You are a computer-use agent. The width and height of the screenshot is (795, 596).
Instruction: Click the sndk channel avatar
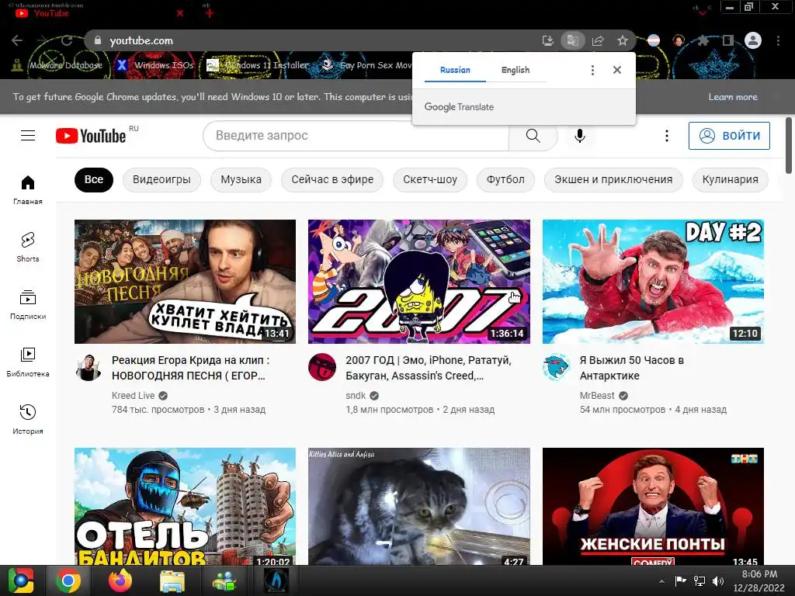[x=322, y=367]
